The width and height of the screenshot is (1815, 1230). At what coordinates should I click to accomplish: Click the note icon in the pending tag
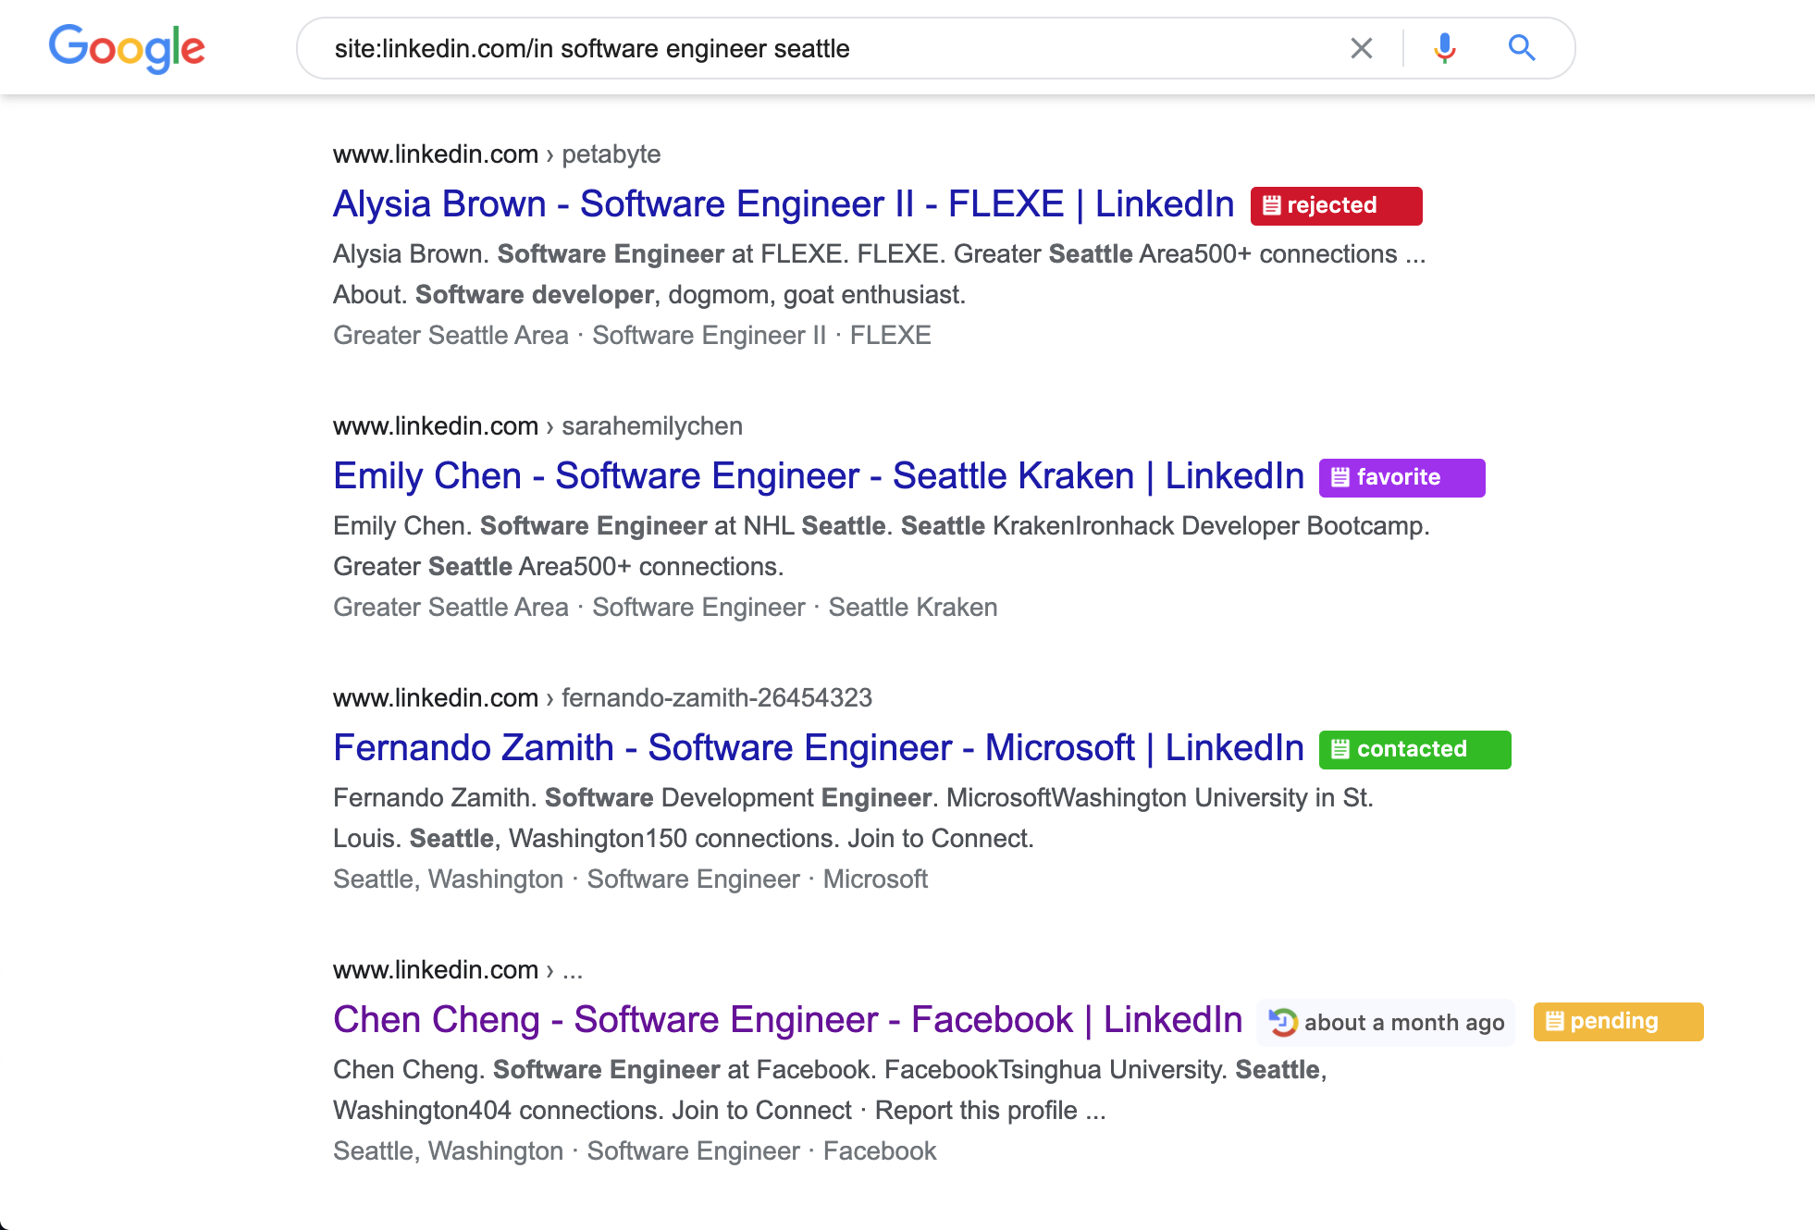point(1555,1021)
